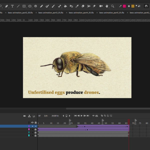Close the bees animation_part6 tab
Viewport: 150px width, 150px height.
pyautogui.click(x=127, y=13)
